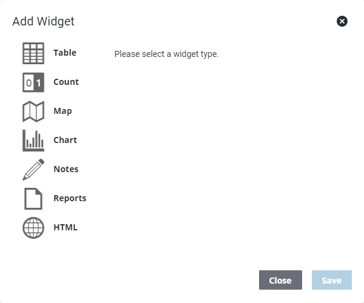Click the Table grid icon
This screenshot has height=303, width=364.
pos(33,53)
